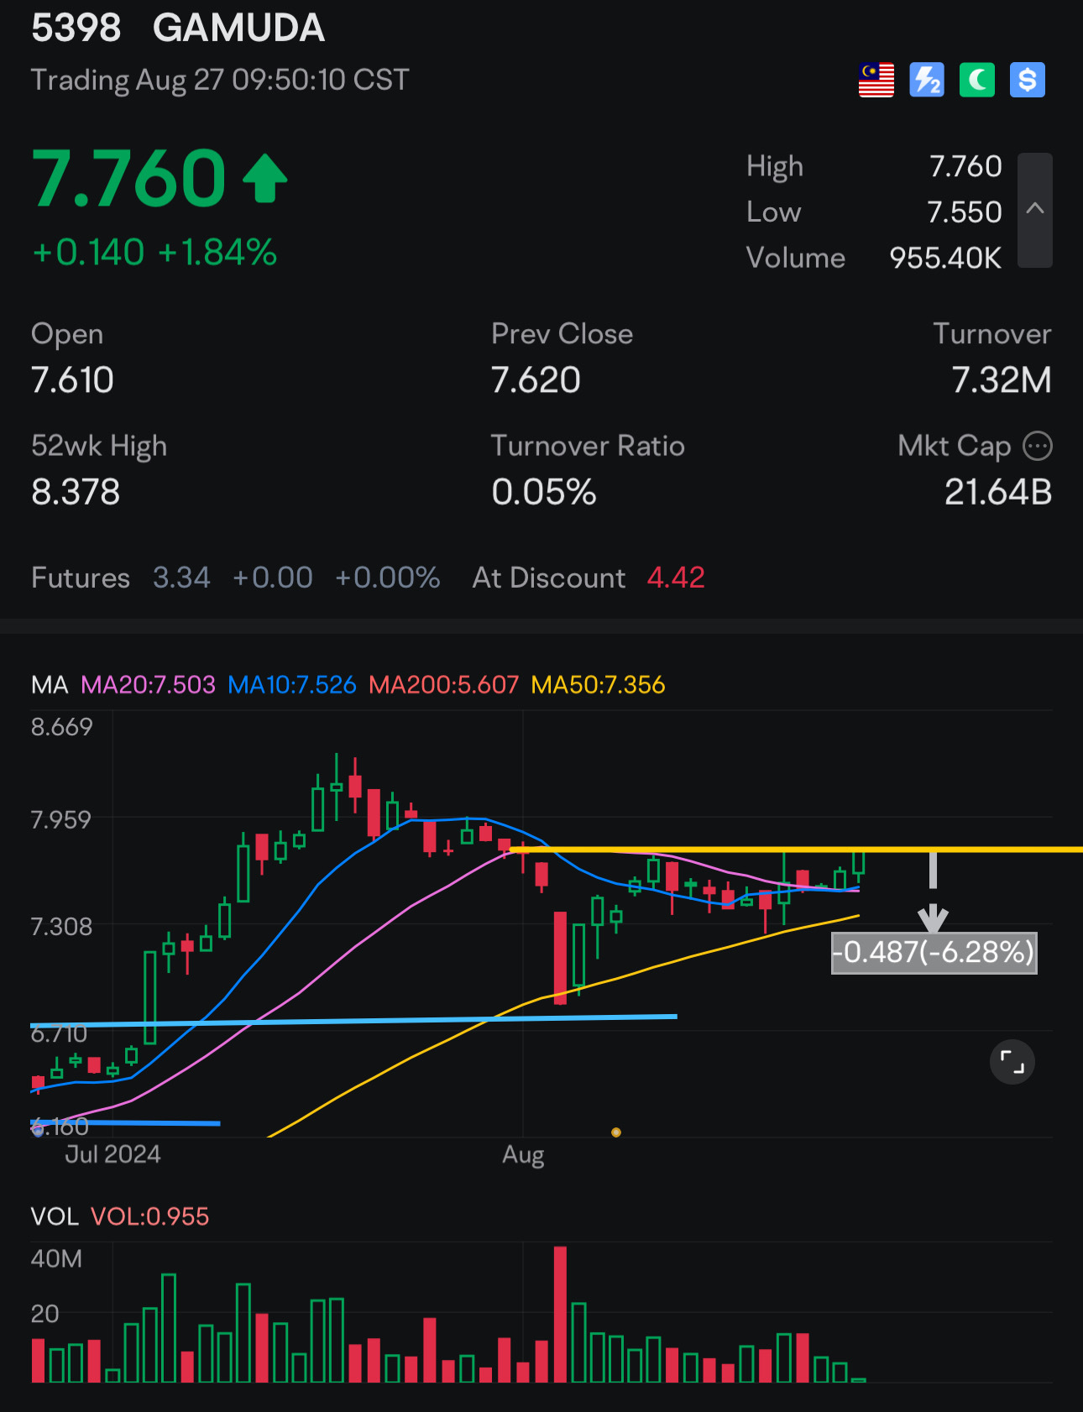This screenshot has height=1412, width=1083.
Task: Tap the 40M volume axis label
Action: point(56,1259)
